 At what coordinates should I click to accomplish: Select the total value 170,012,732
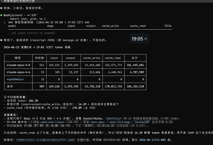[x=113, y=86]
